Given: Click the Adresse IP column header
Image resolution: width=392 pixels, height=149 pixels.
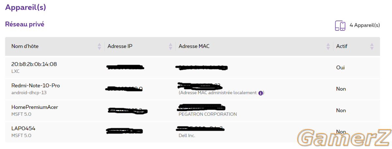Looking at the screenshot, I should click(120, 46).
